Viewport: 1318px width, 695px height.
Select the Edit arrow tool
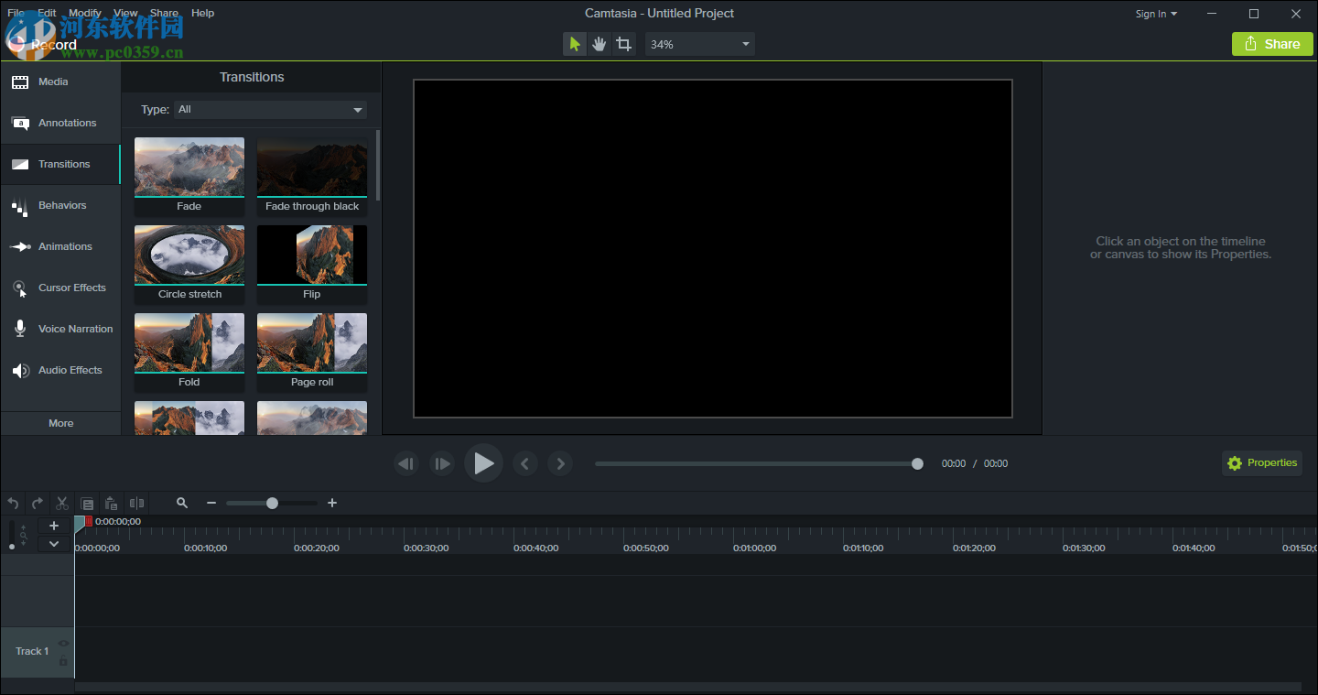[574, 43]
